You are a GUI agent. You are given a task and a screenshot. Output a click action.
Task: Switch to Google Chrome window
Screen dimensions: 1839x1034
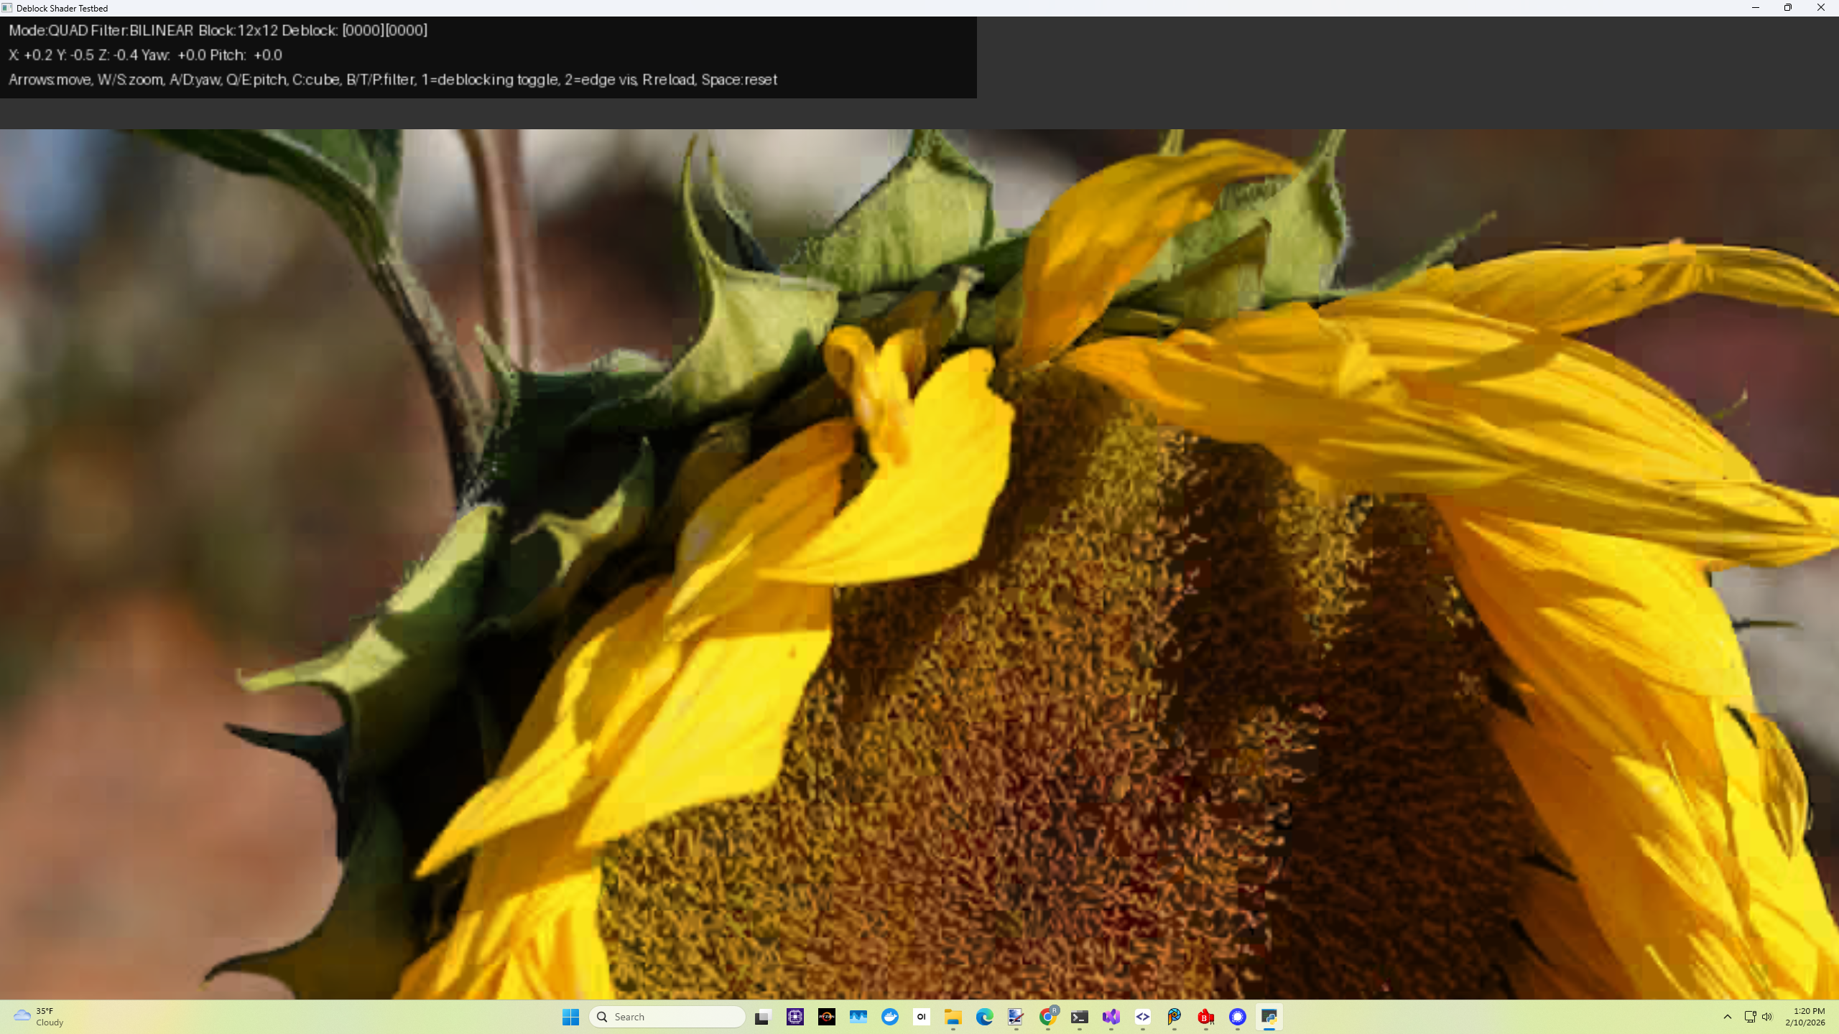[x=1048, y=1017]
